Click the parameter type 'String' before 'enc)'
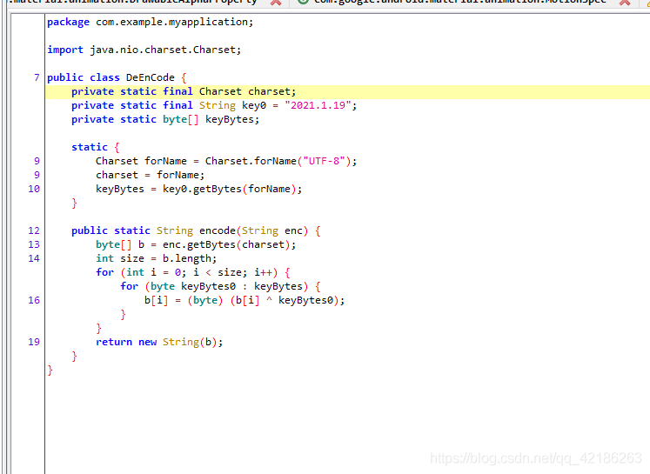 (x=260, y=230)
